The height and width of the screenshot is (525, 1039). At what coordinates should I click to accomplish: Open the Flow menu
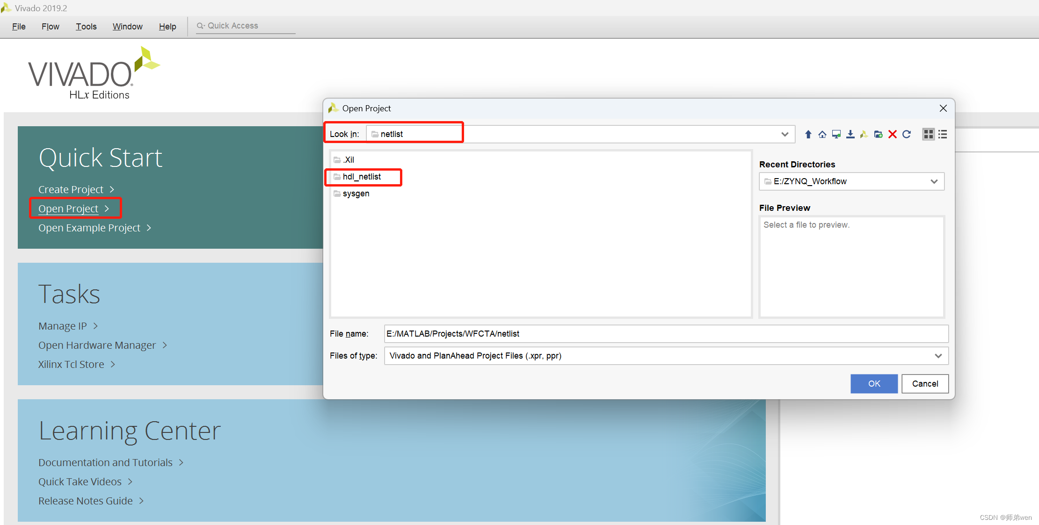tap(50, 27)
